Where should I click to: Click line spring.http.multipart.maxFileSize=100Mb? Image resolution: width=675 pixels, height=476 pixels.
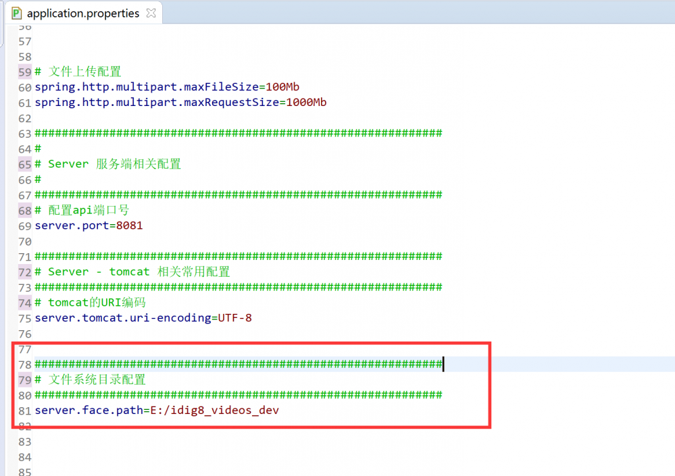point(167,87)
